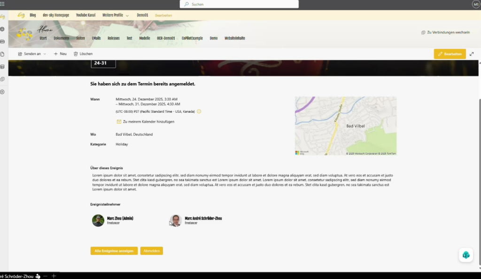Open the news icon in left rail
The image size is (481, 279).
tap(2, 41)
